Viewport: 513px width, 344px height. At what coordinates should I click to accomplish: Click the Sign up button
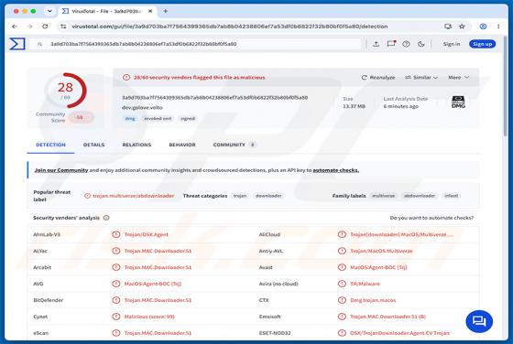click(482, 44)
